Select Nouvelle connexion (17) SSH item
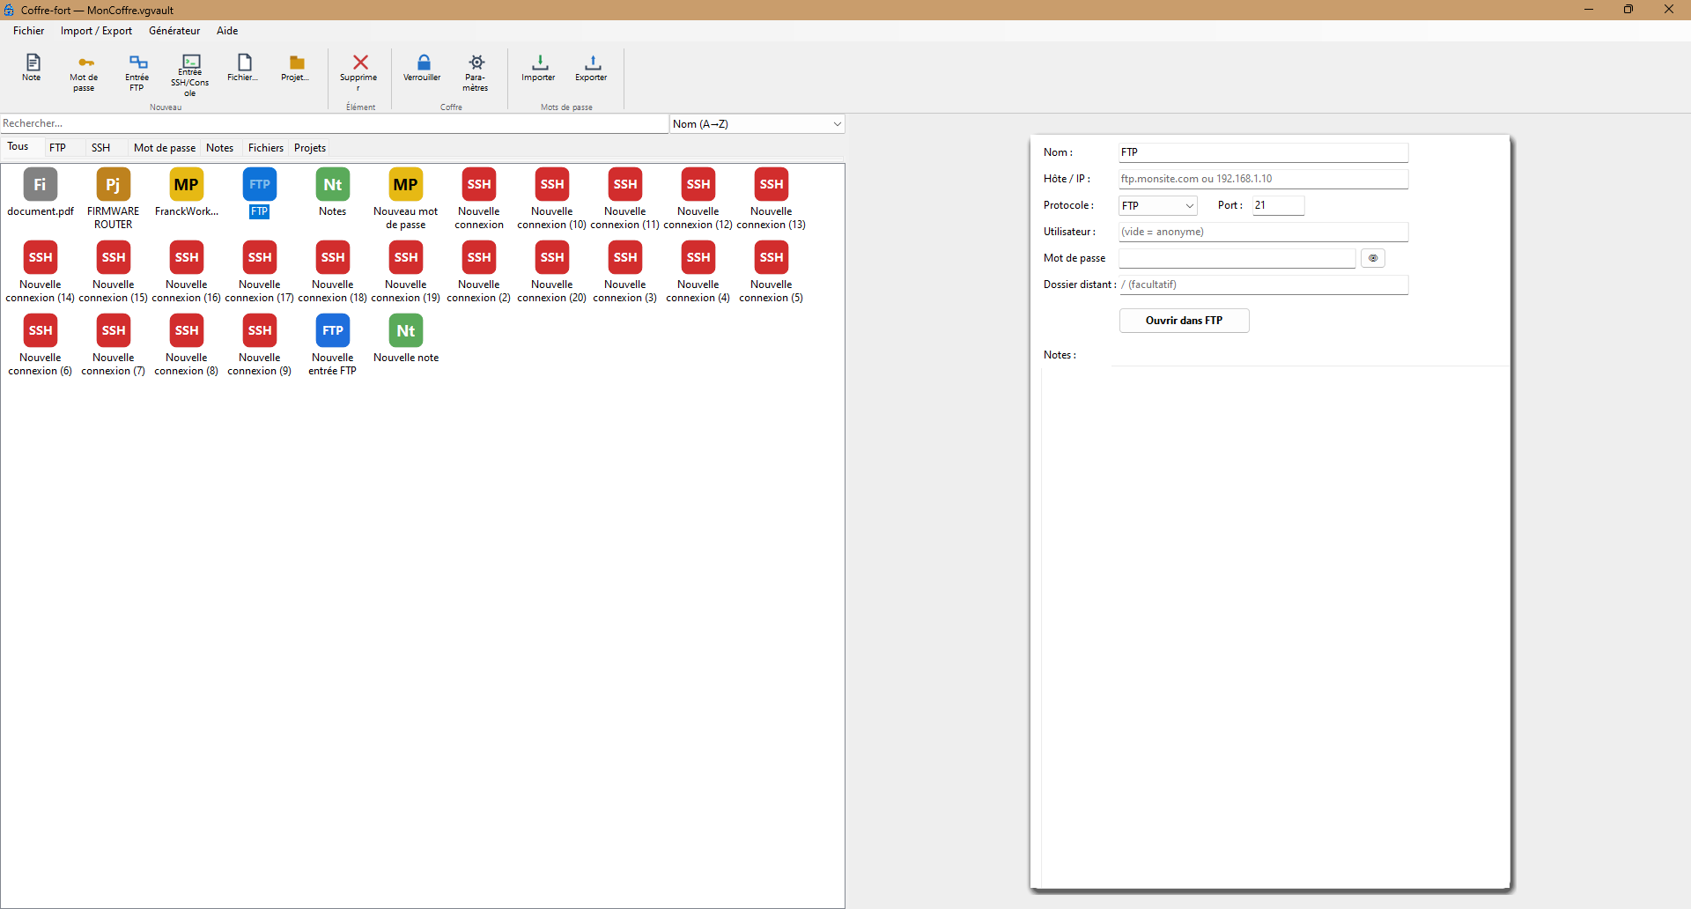 click(x=260, y=272)
